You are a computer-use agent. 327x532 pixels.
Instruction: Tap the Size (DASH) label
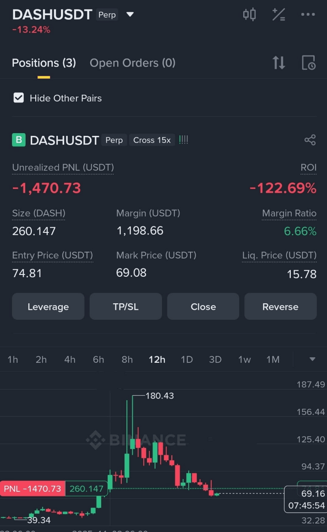click(x=38, y=214)
